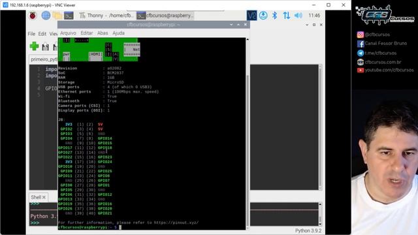Click the GPIO18 pin label in terminal

pos(104,148)
